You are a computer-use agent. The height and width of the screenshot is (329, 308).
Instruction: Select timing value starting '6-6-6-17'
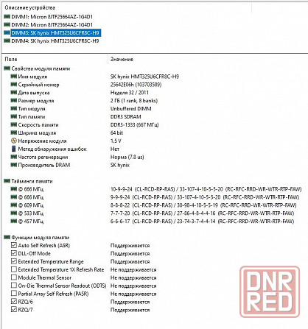203,222
